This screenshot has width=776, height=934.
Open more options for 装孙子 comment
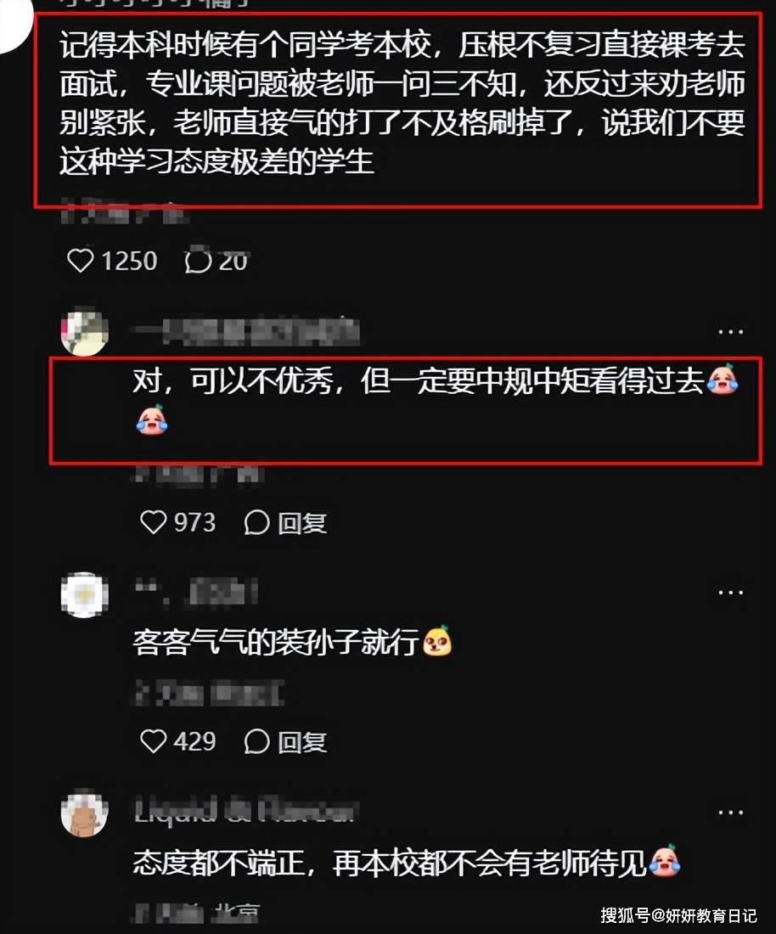[x=730, y=593]
